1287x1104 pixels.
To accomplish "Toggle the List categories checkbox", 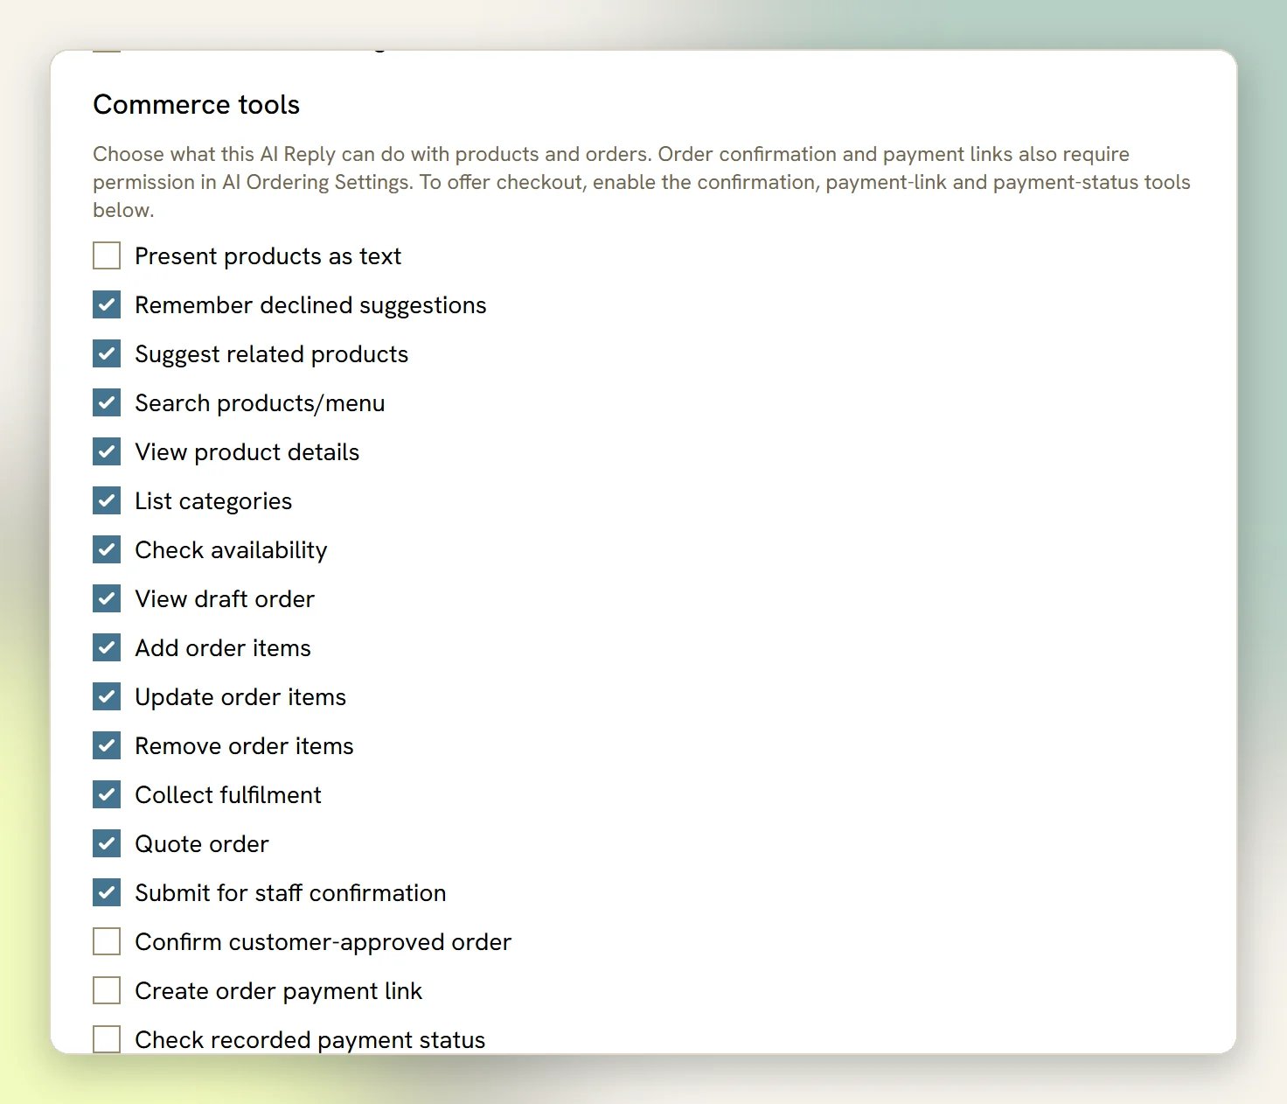I will [x=107, y=501].
